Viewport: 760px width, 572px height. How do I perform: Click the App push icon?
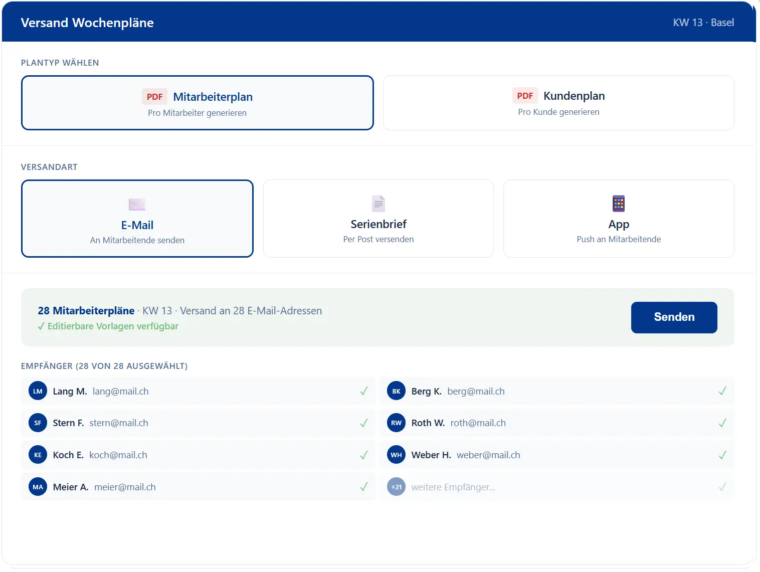618,204
